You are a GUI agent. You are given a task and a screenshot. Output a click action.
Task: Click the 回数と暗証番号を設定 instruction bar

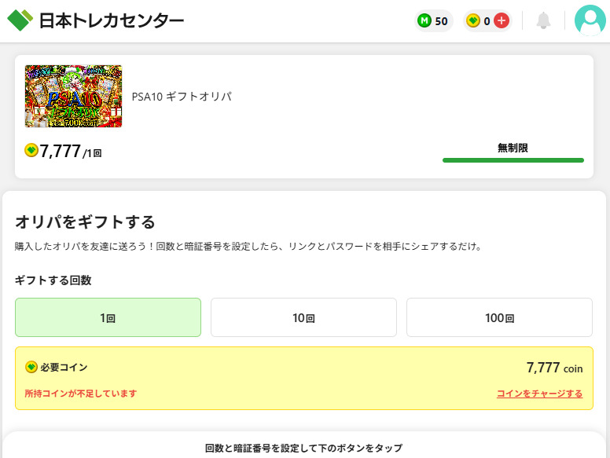pyautogui.click(x=303, y=448)
